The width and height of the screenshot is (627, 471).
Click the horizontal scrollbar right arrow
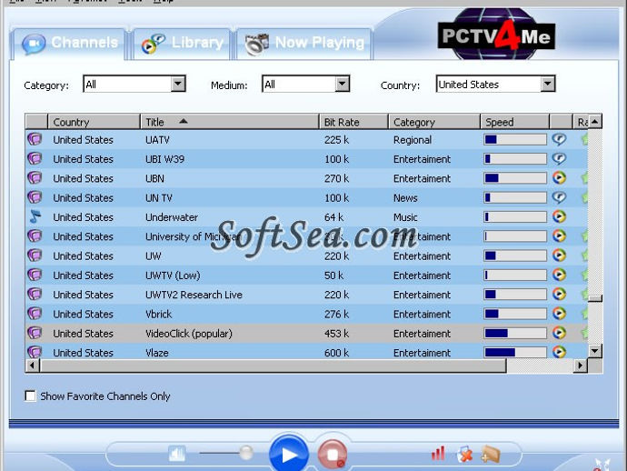pos(581,365)
